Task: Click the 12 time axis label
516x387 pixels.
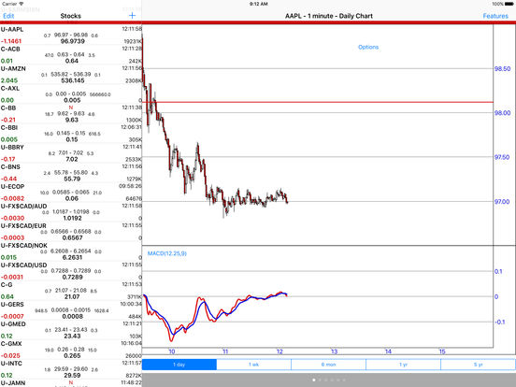Action: click(279, 351)
